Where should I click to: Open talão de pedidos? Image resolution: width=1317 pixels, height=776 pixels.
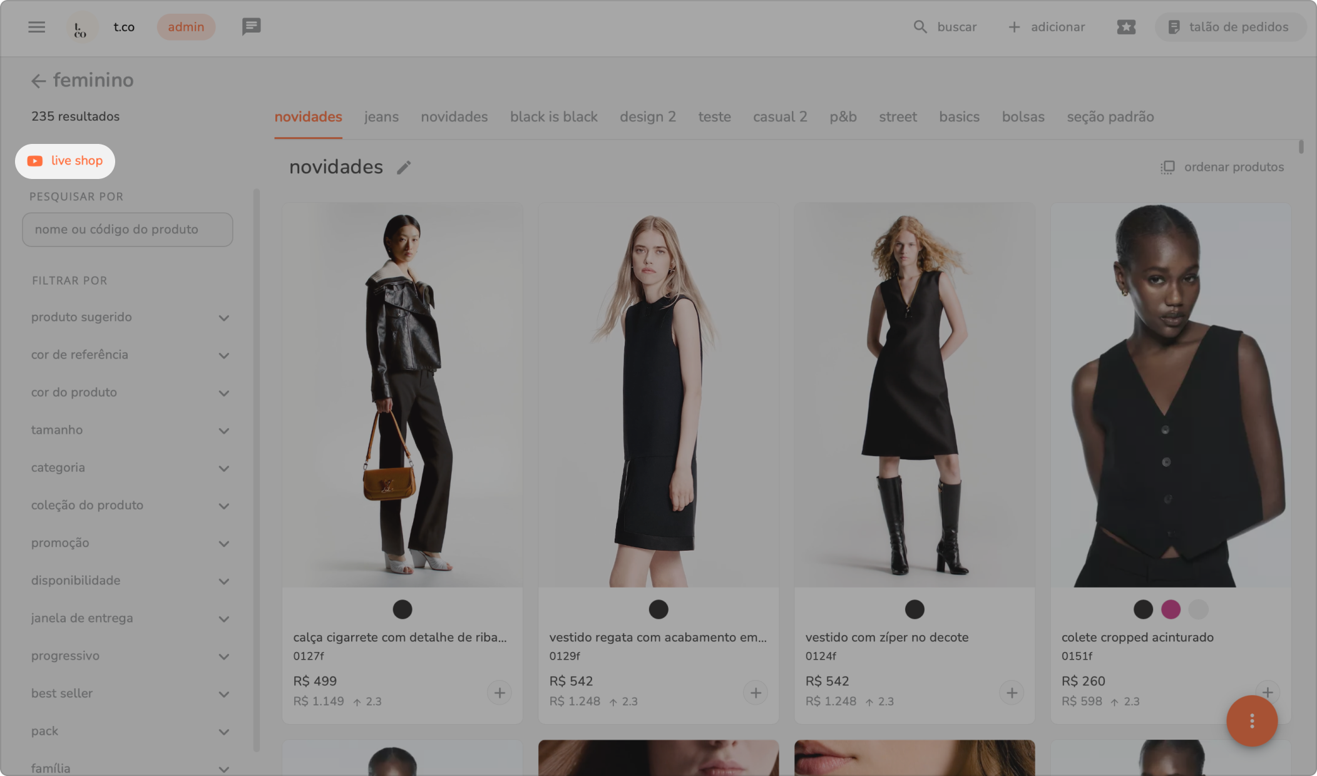1229,27
